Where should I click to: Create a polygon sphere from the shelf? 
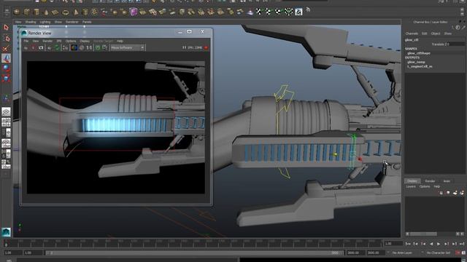pos(17,12)
